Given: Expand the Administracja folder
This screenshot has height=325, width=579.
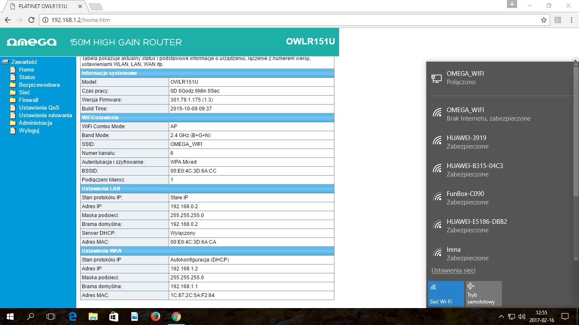Looking at the screenshot, I should (35, 123).
